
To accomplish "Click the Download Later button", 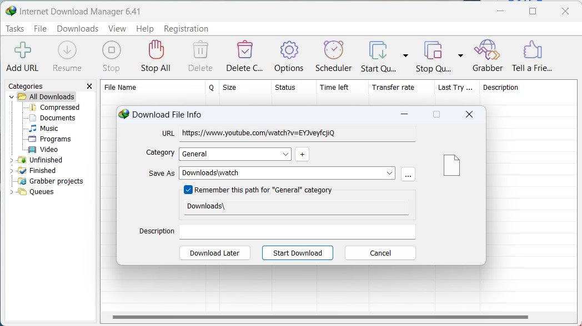I will (214, 252).
